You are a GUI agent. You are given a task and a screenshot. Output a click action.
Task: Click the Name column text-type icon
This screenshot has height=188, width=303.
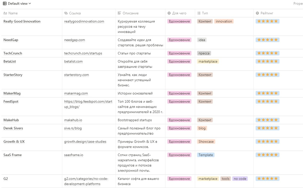click(x=5, y=13)
